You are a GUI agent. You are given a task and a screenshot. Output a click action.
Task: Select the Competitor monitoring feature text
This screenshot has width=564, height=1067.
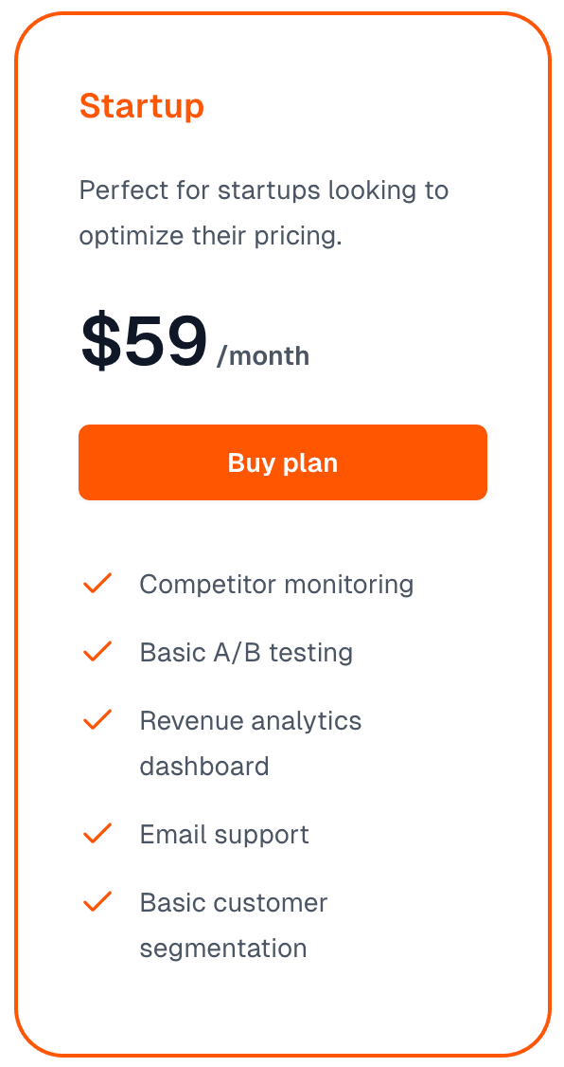click(x=276, y=584)
